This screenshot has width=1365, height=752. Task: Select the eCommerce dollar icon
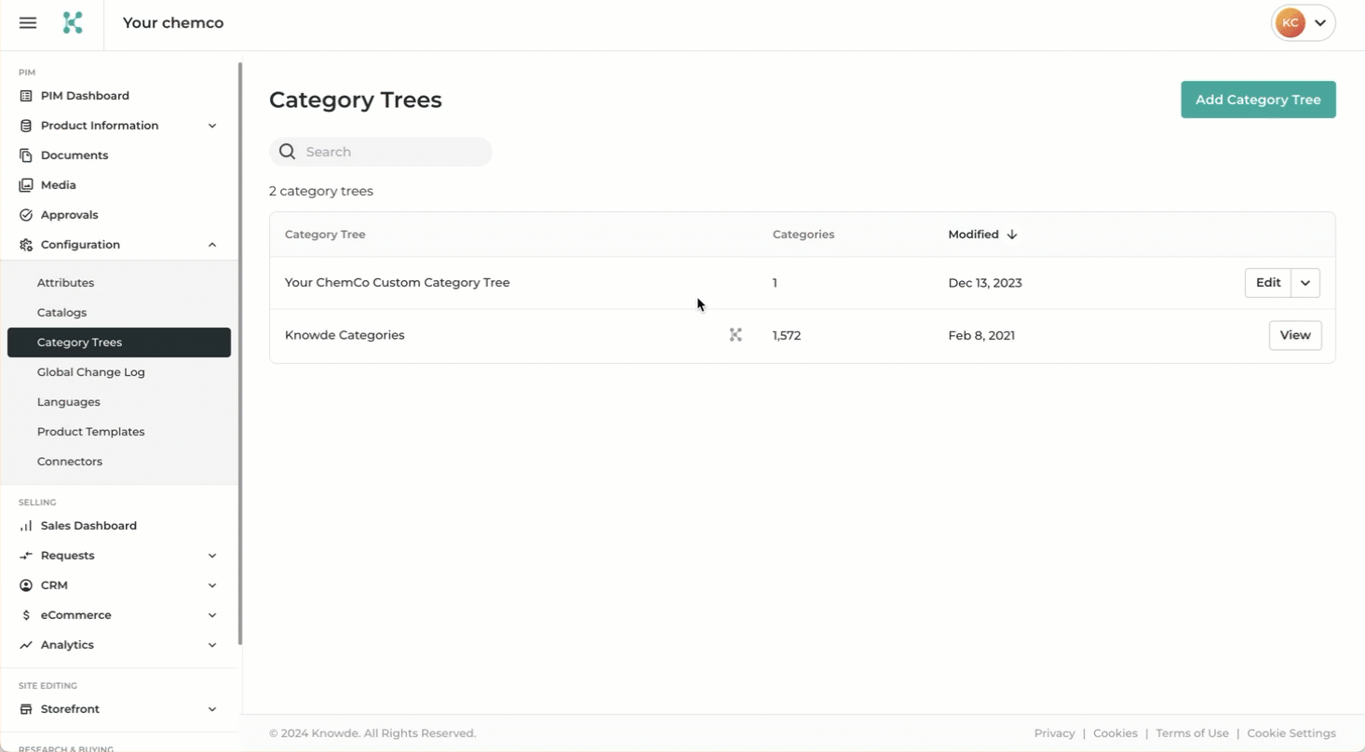pyautogui.click(x=25, y=614)
